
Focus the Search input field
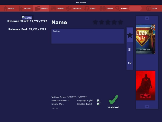(135, 8)
